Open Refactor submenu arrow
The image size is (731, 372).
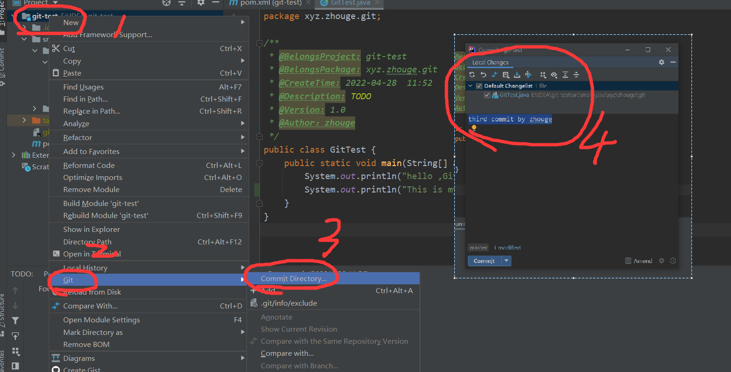[243, 137]
